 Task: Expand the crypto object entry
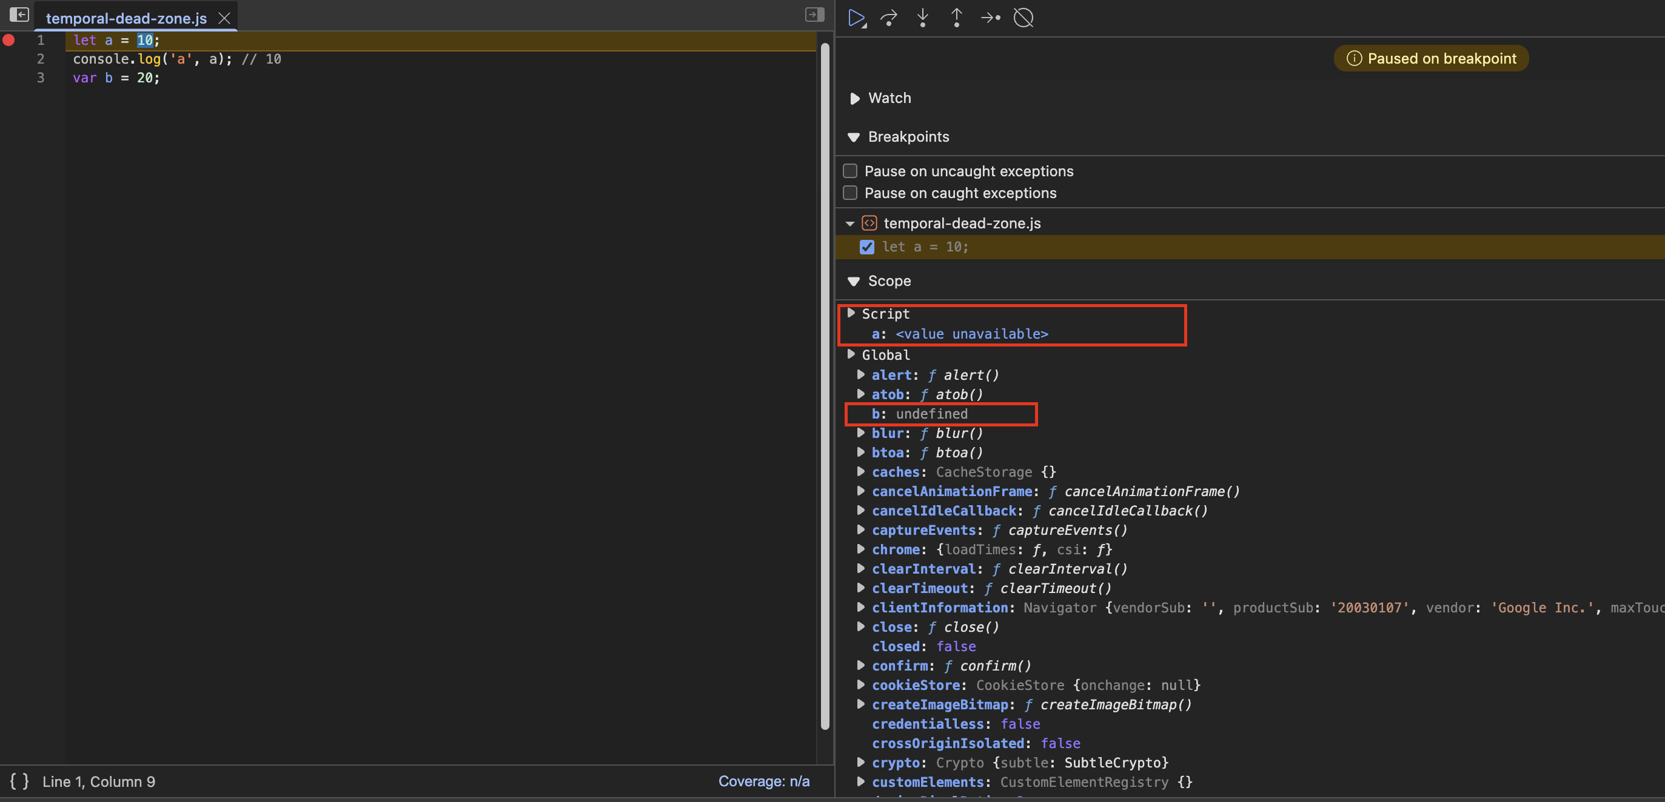click(x=861, y=761)
